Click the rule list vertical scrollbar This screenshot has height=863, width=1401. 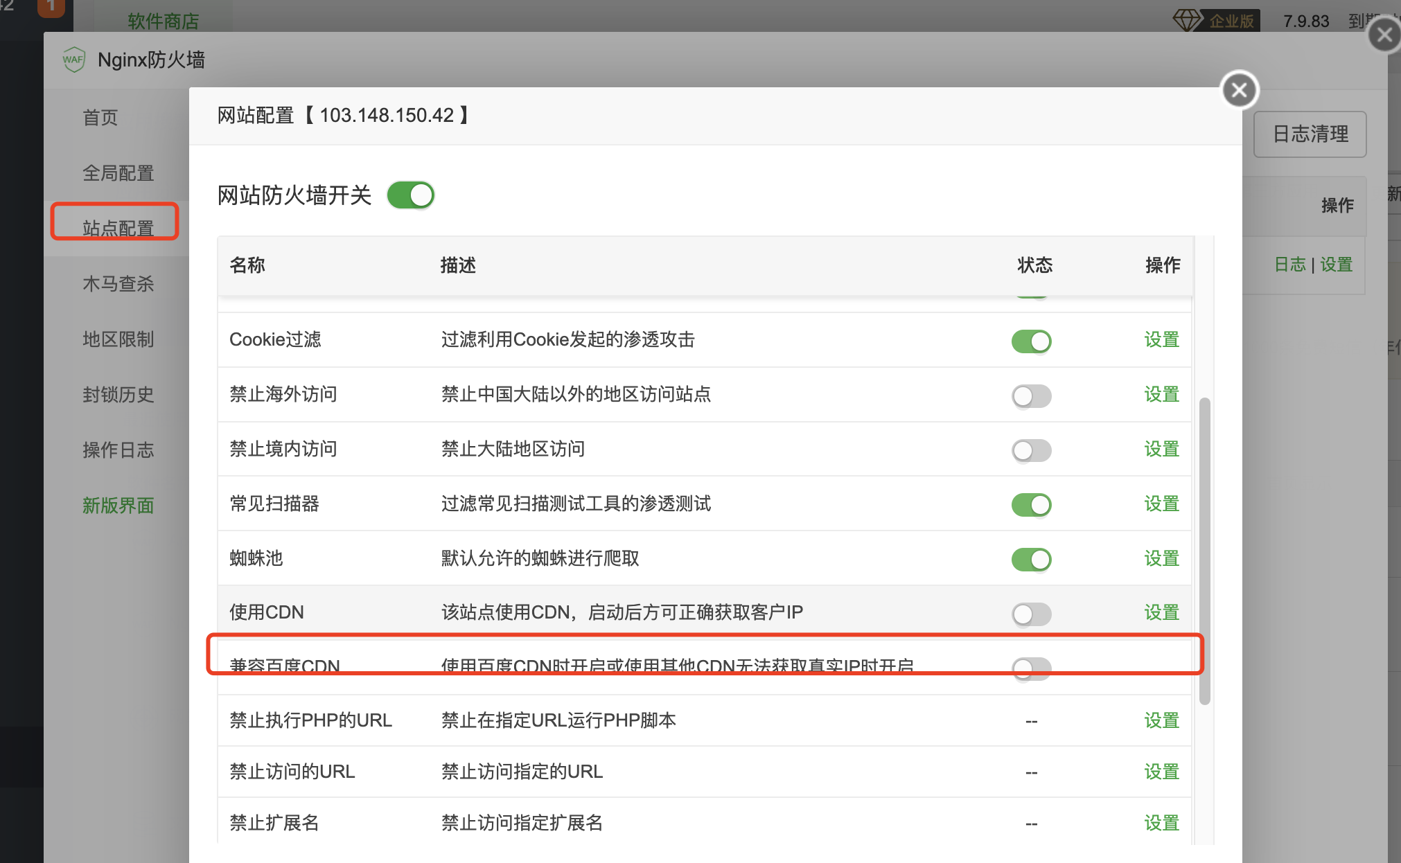click(x=1205, y=551)
